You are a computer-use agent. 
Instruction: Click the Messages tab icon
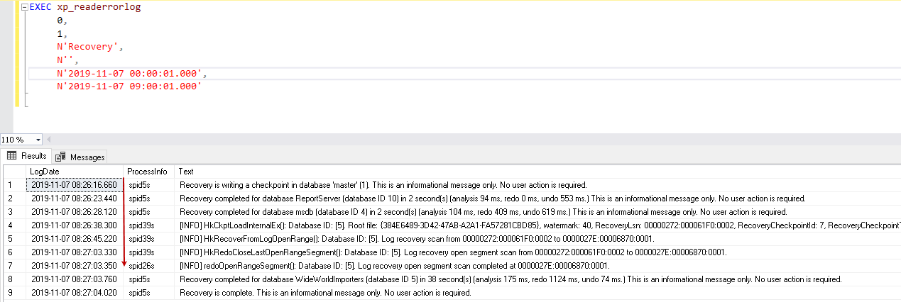click(61, 157)
